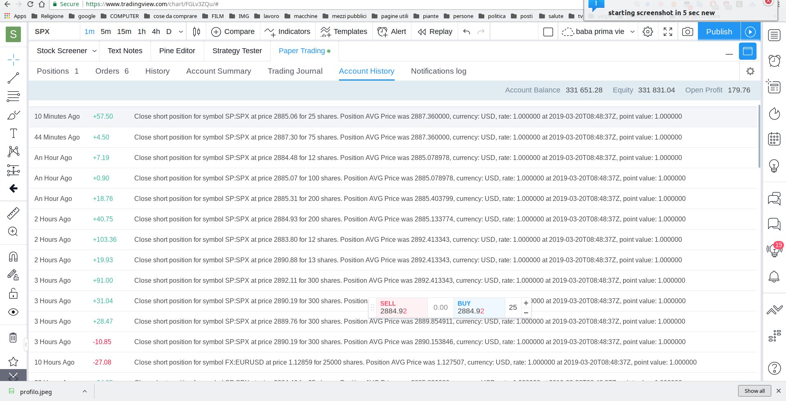Open the hotlists flame icon
Screen dimensions: 786x401
pos(774,113)
